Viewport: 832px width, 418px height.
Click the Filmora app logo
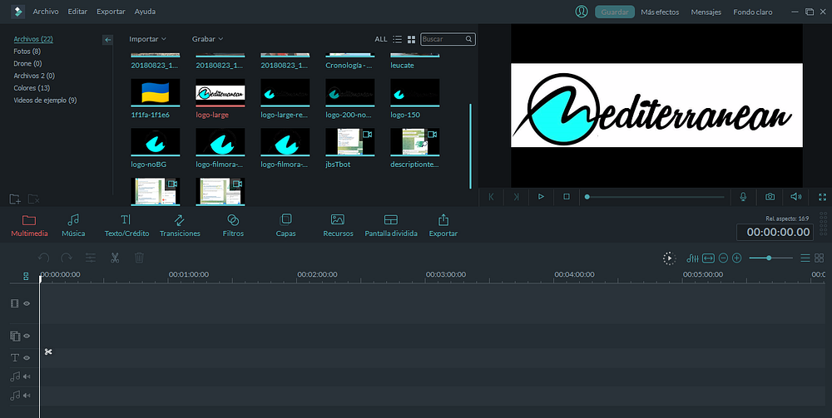click(x=18, y=12)
